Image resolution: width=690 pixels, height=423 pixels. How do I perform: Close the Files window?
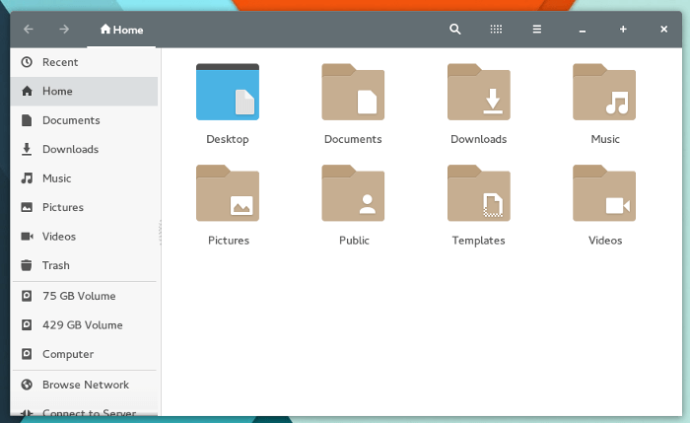[664, 29]
